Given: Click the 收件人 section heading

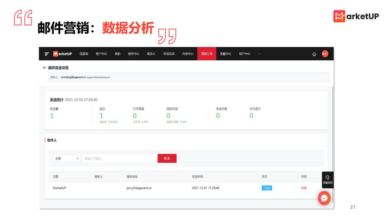Looking at the screenshot, I should pyautogui.click(x=52, y=140).
